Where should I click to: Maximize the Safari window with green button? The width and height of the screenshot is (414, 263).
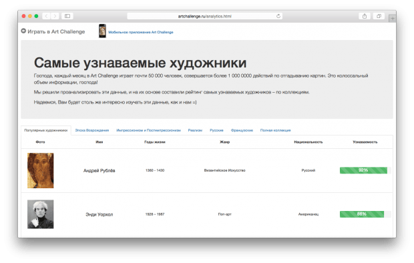coord(36,16)
